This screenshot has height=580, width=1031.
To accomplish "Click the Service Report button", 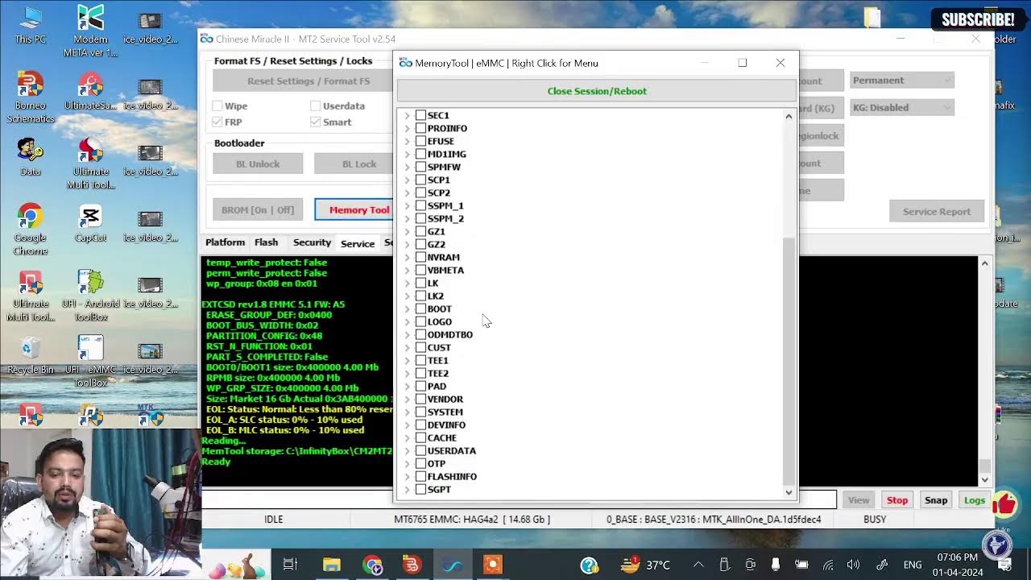I will click(937, 211).
